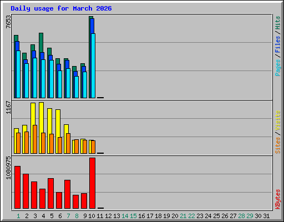Click day label 25 on the axis
This screenshot has width=284, height=222.
tap(216, 216)
